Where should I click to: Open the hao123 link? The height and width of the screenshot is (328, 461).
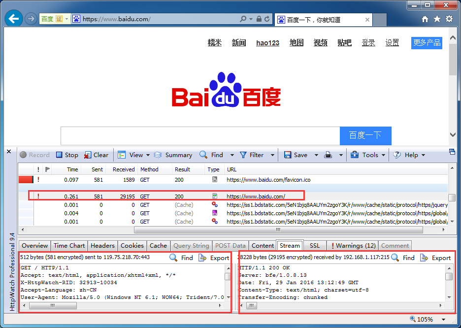[267, 43]
